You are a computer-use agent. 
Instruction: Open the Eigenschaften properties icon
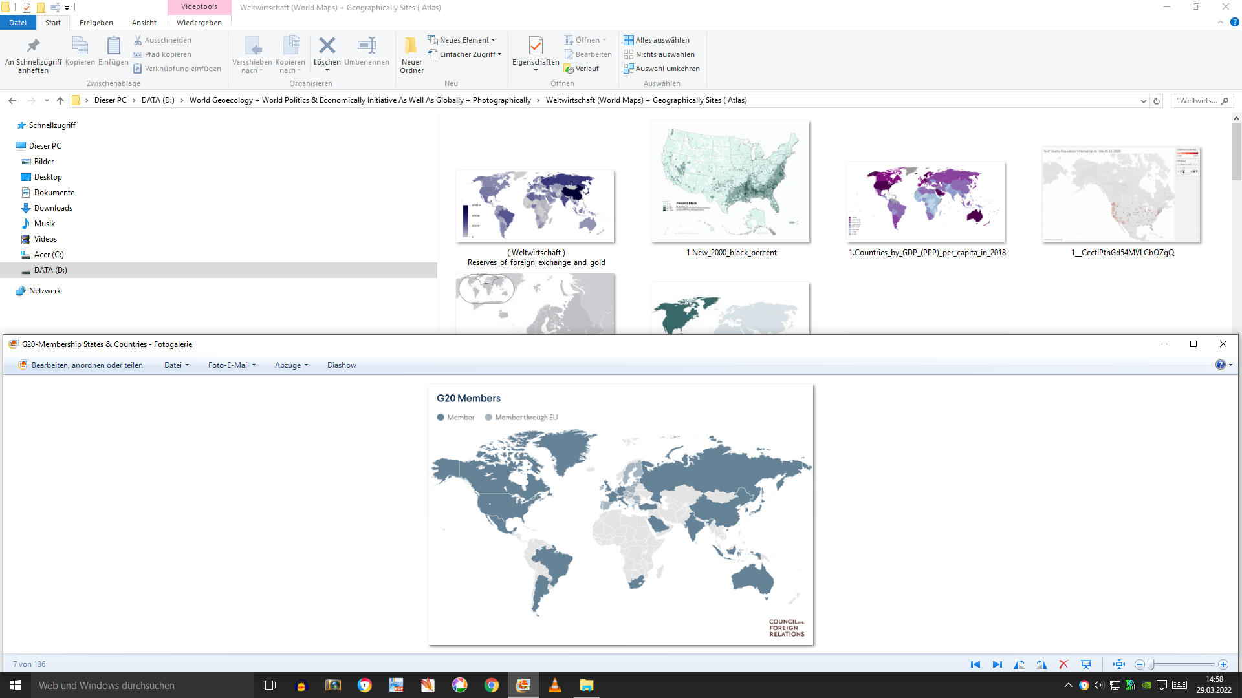click(x=536, y=55)
